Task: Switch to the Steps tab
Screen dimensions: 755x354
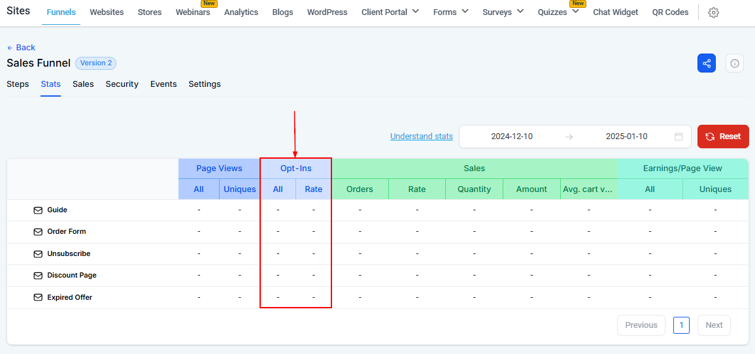Action: [x=18, y=84]
